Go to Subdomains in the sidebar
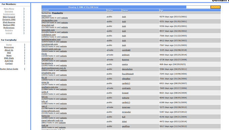The width and height of the screenshot is (229, 130). [x=9, y=14]
